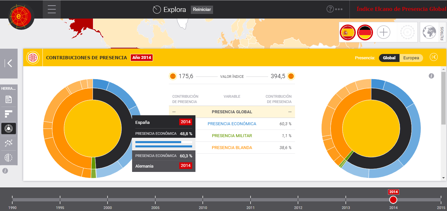Viewport: 447px width, 211px height.
Task: Click the Germany index globe icon
Action: [291, 77]
